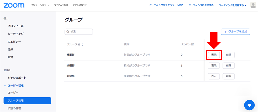Open the ソリューション dropdown
This screenshot has width=258, height=112.
[40, 5]
